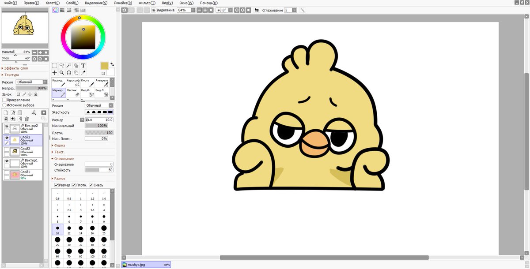Image resolution: width=530 pixels, height=269 pixels.
Task: Uncheck the Смесь checkbox
Action: coord(91,185)
